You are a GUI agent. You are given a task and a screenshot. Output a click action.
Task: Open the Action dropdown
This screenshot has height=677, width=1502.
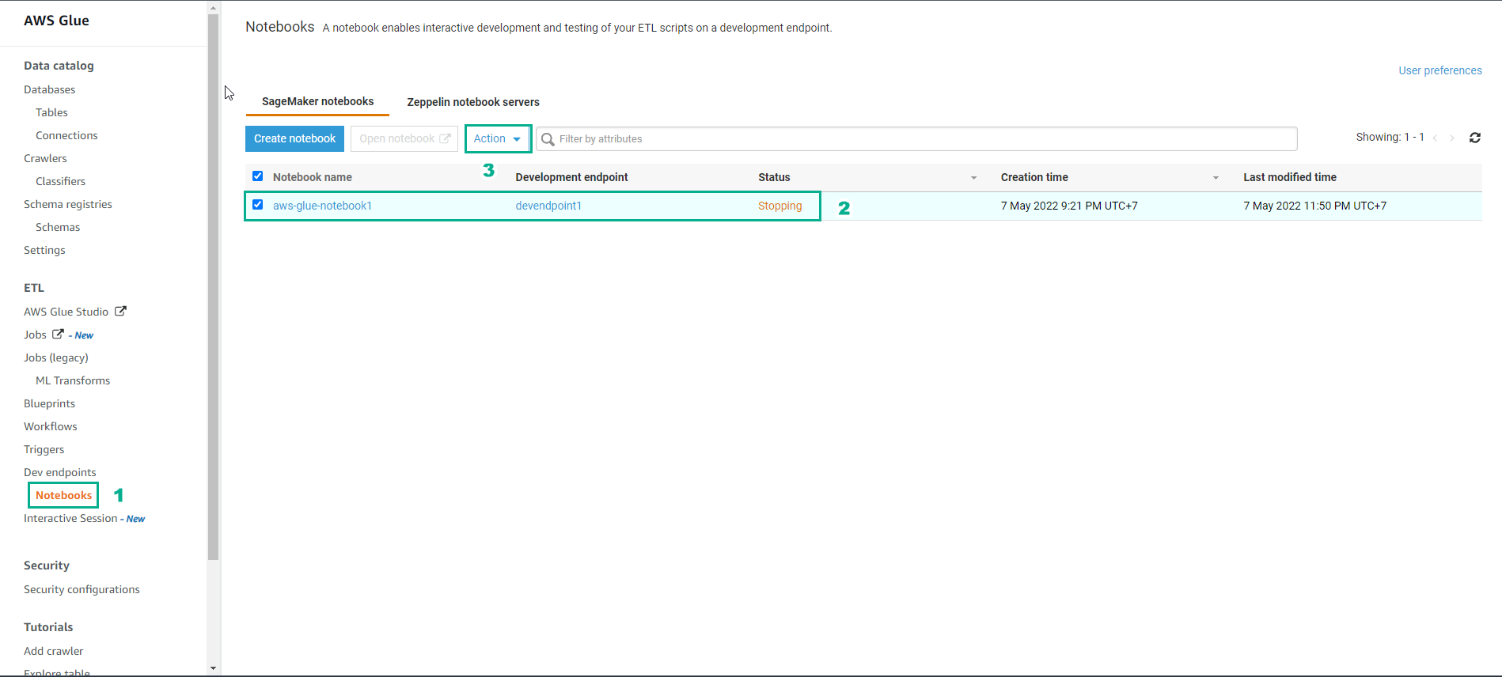[498, 138]
